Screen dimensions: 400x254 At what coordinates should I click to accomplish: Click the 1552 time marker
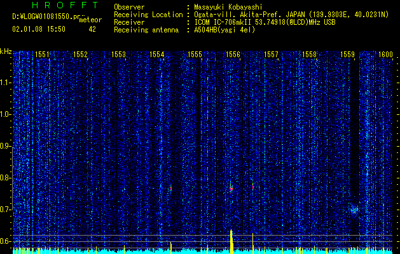click(80, 55)
